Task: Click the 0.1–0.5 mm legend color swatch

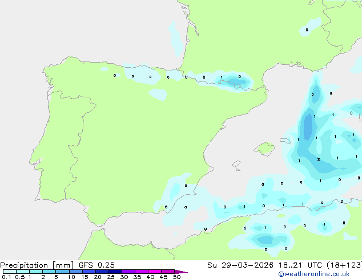Action: click(10, 272)
